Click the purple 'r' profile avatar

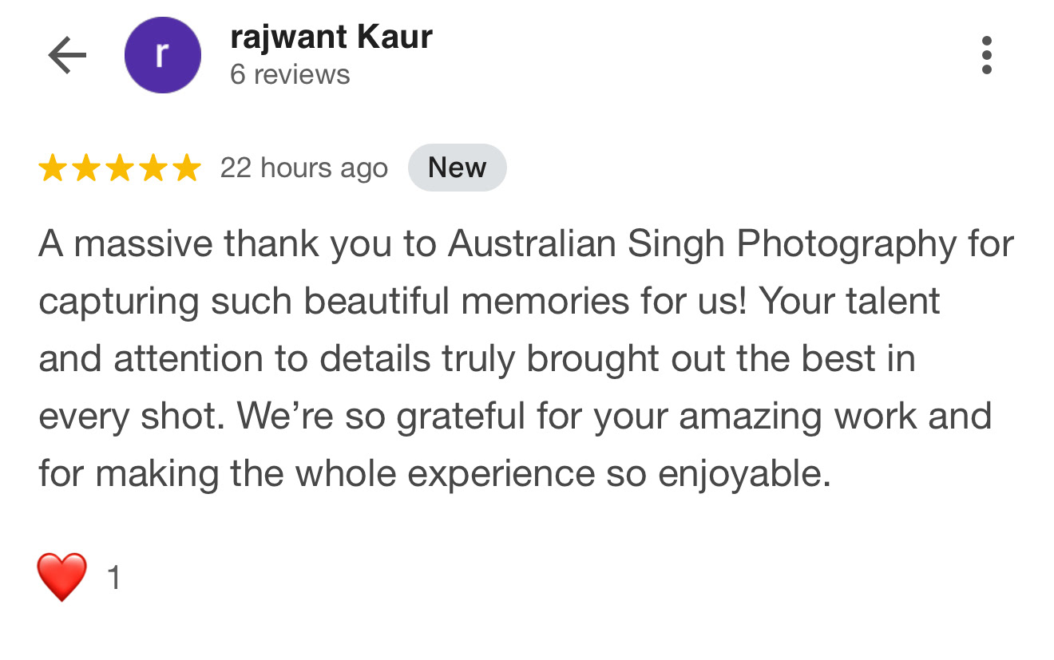point(162,56)
